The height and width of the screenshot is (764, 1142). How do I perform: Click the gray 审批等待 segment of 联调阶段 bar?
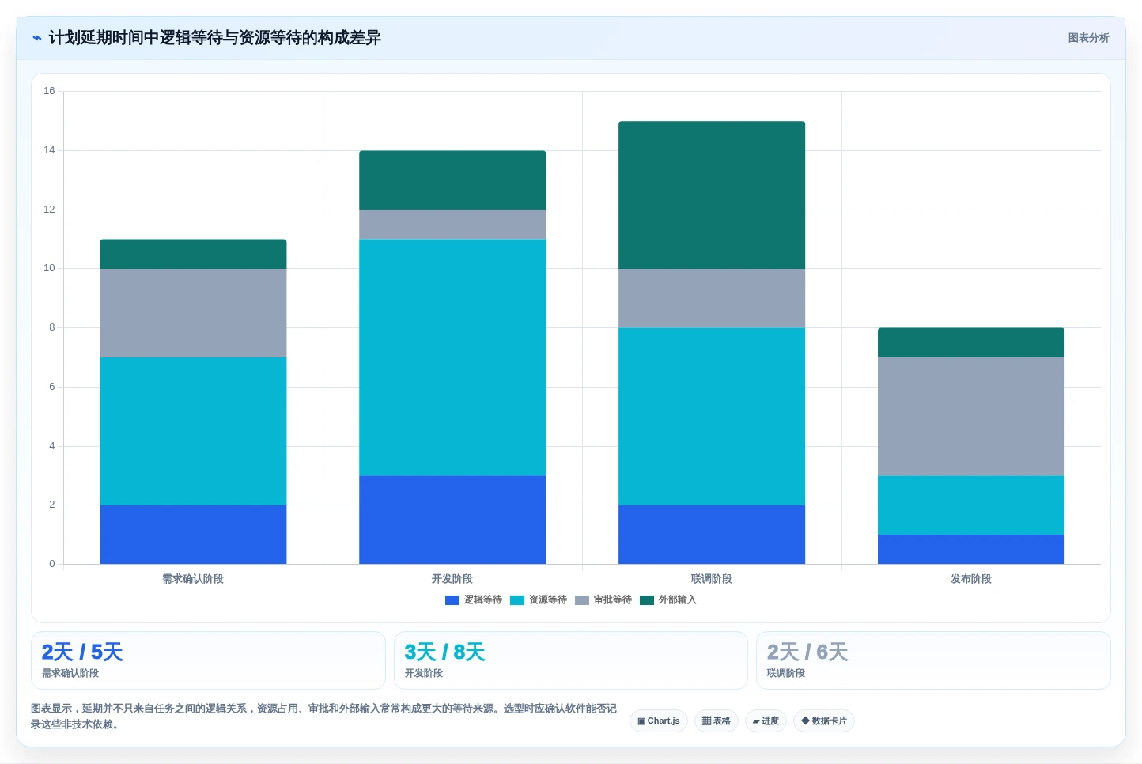pos(712,298)
